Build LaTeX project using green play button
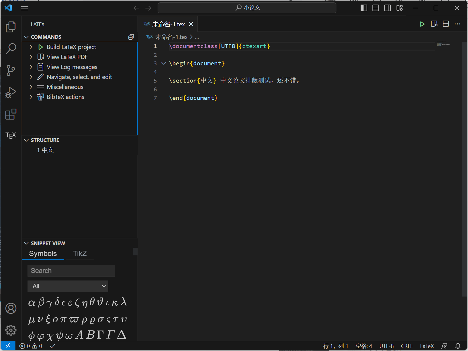 [x=422, y=24]
